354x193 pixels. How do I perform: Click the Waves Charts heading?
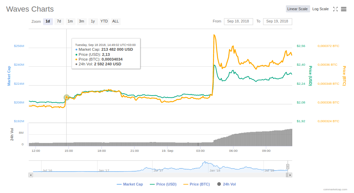[30, 9]
